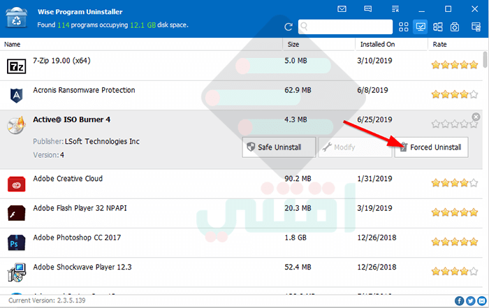The height and width of the screenshot is (308, 489).
Task: Click '52.4 MB' size of Shockwave Player
Action: pos(298,267)
